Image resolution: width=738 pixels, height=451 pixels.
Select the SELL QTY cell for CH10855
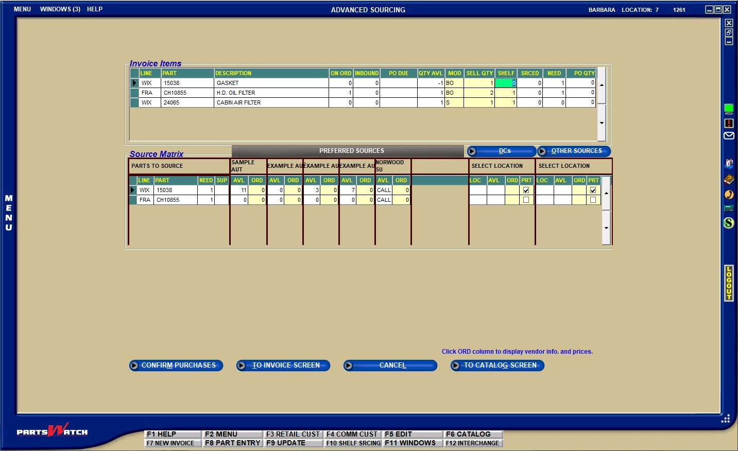pyautogui.click(x=479, y=93)
